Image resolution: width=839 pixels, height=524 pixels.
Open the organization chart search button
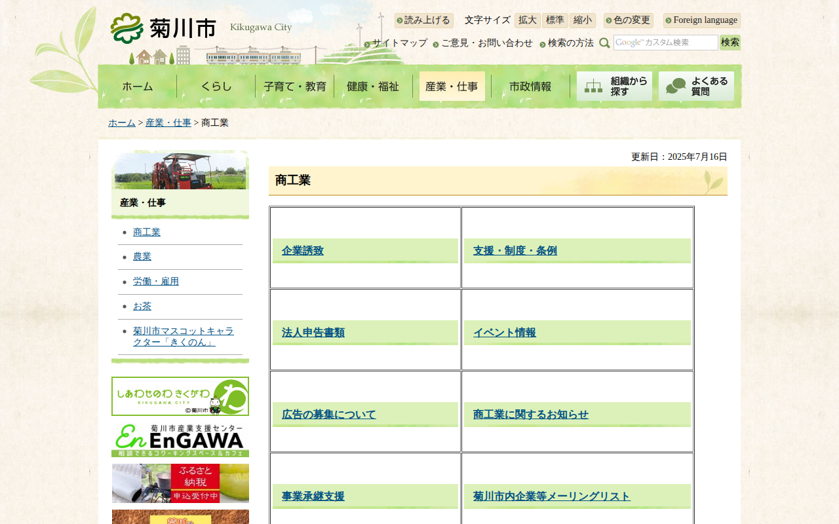614,86
